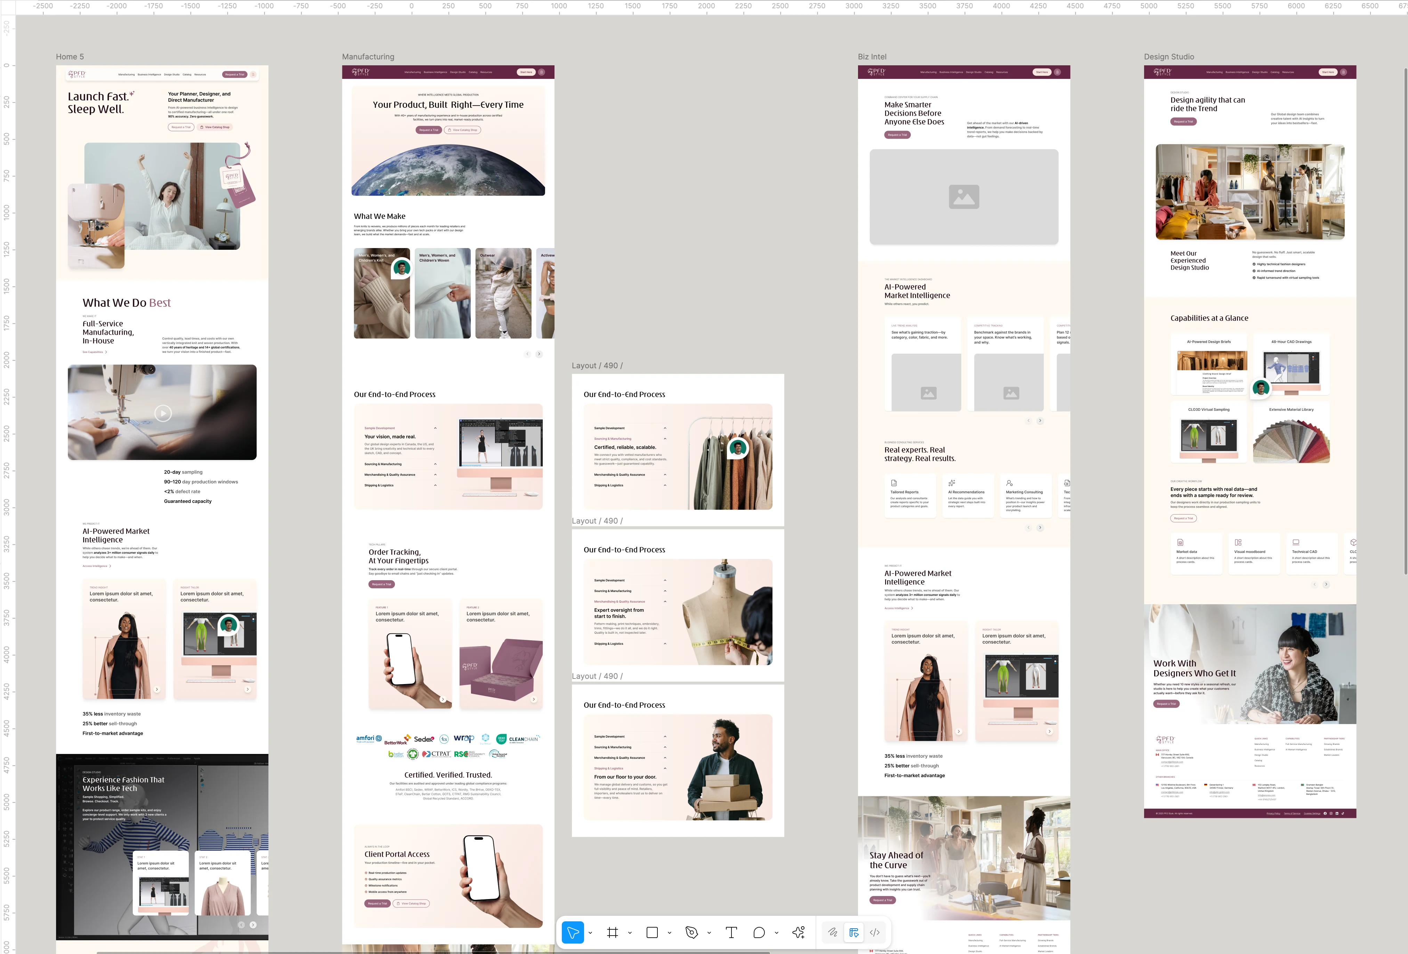Select the Text tool
Image resolution: width=1408 pixels, height=954 pixels.
point(731,932)
